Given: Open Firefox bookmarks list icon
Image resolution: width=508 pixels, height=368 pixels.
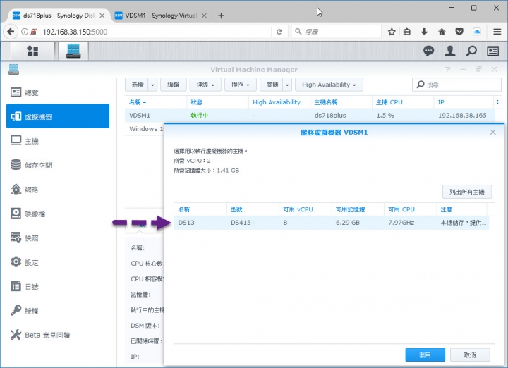Looking at the screenshot, I should pos(407,32).
